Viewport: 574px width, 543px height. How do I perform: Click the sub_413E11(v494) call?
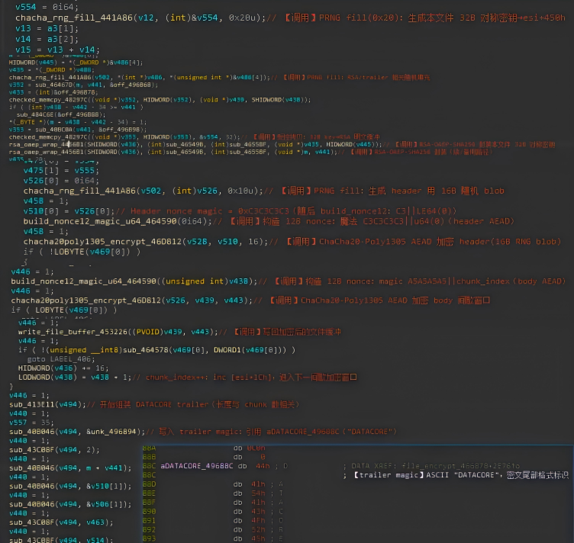pyautogui.click(x=47, y=404)
